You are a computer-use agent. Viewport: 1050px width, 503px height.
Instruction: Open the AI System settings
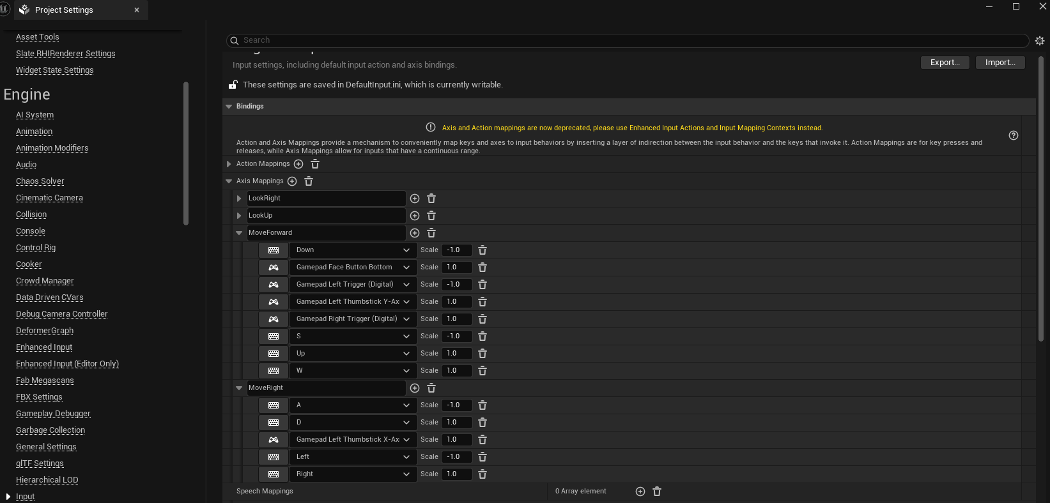click(x=35, y=115)
